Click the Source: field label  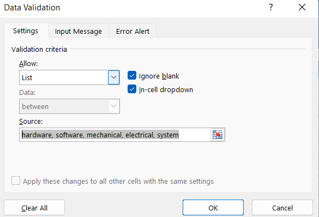31,121
